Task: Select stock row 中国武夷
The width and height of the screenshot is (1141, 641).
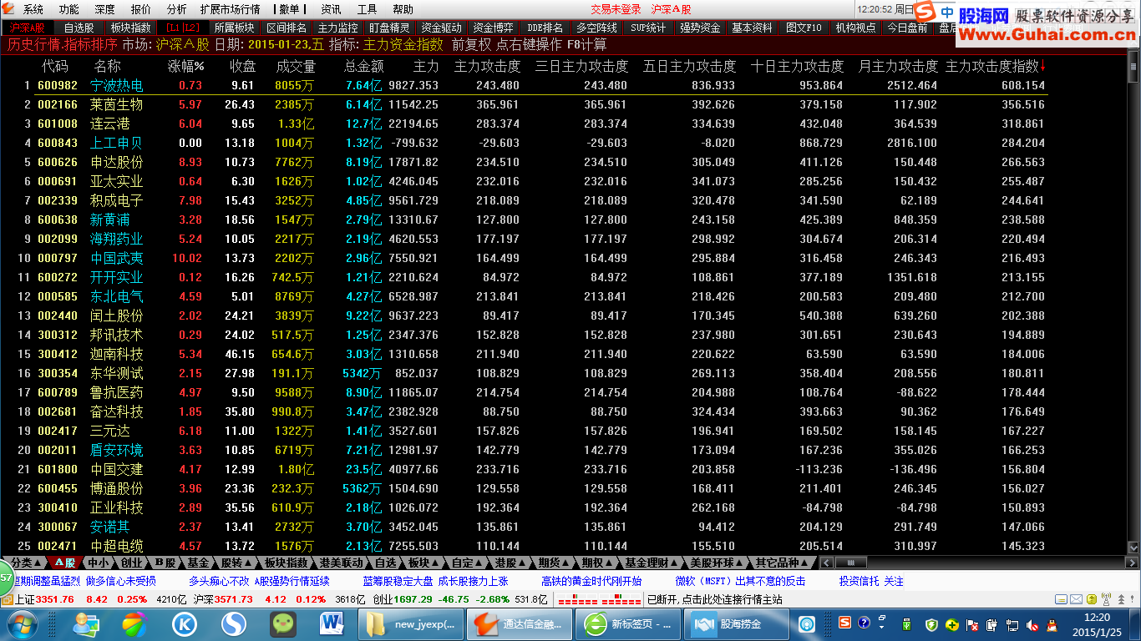Action: 524,258
